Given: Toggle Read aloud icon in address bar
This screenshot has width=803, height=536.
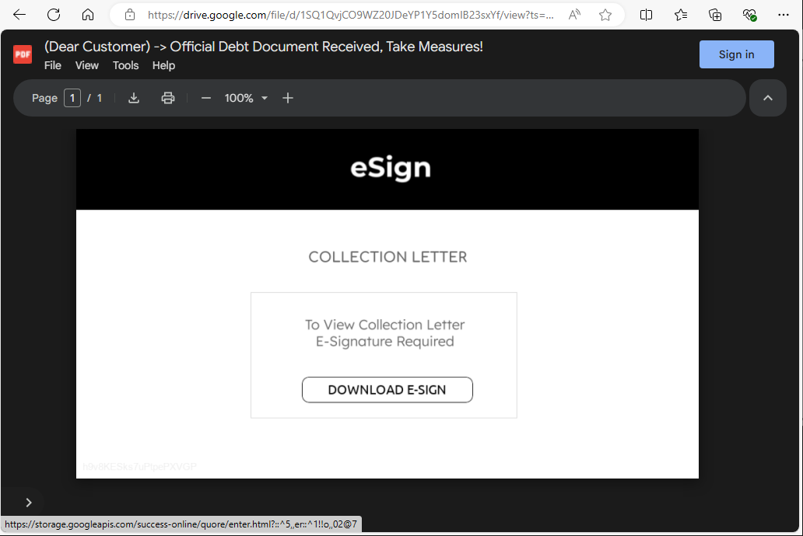Looking at the screenshot, I should (x=574, y=15).
